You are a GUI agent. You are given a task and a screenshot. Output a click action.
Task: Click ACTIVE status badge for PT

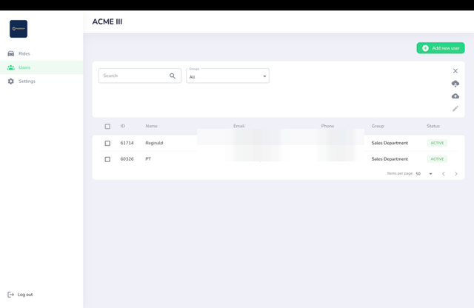pos(437,159)
